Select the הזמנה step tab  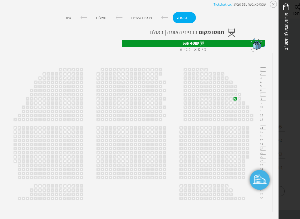coord(184,18)
